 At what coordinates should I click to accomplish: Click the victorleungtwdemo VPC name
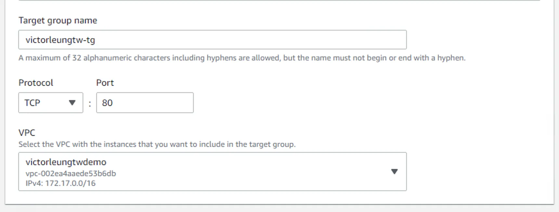click(x=66, y=162)
